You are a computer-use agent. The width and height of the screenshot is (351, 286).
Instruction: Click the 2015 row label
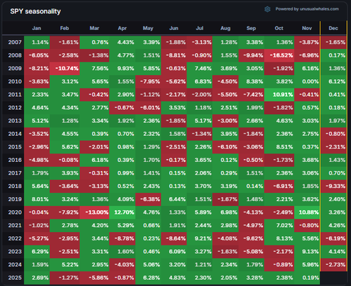15,147
